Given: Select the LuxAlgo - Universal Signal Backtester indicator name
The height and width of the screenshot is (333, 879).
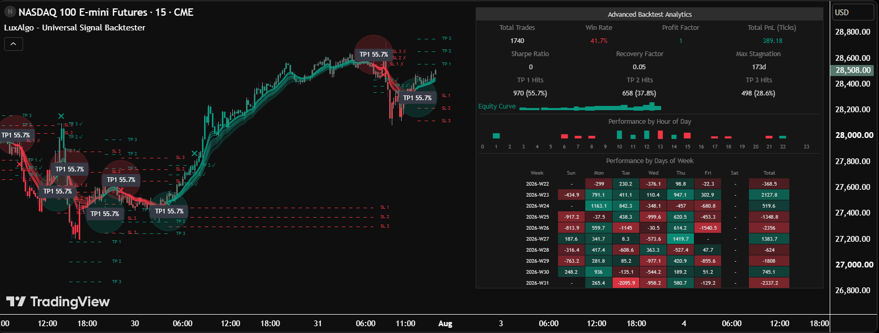Looking at the screenshot, I should tap(74, 28).
